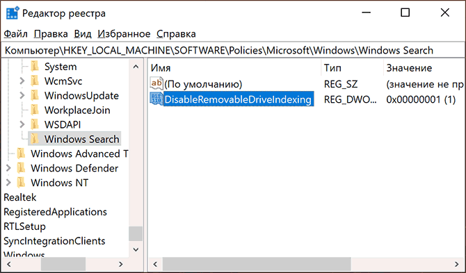Select the (По умолчанию) value name

(203, 84)
